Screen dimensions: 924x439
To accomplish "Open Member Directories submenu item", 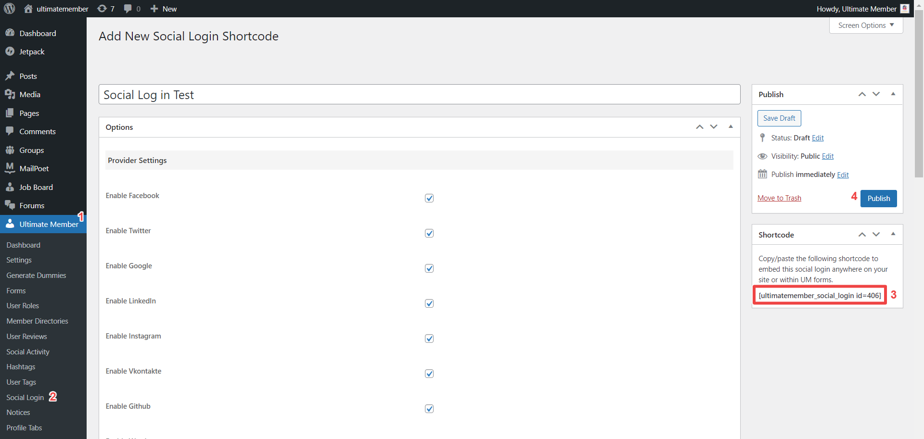I will (x=38, y=321).
